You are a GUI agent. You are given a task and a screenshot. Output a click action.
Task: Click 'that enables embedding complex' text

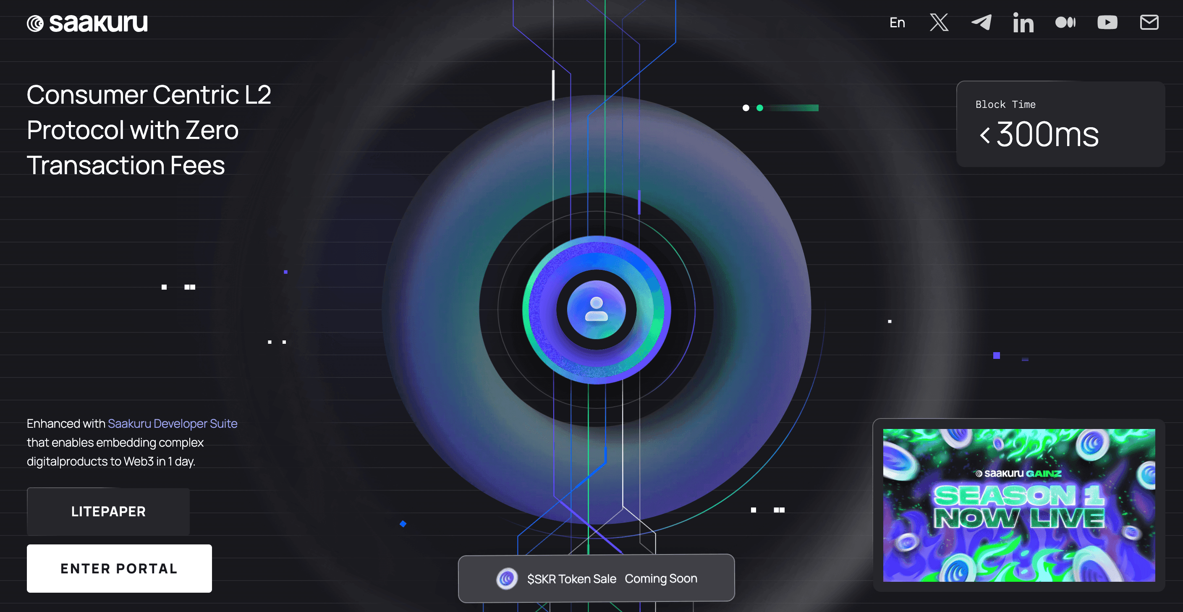click(x=115, y=442)
